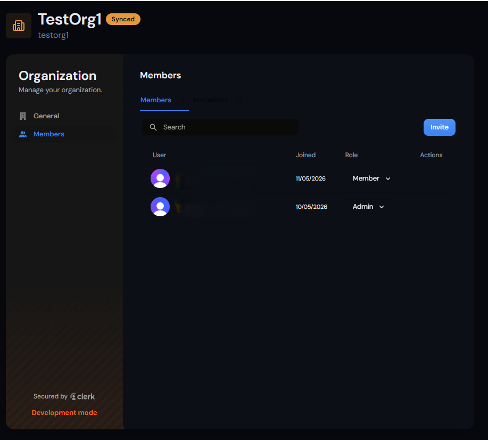Focus the Search members input field
Image resolution: width=488 pixels, height=440 pixels.
point(220,127)
